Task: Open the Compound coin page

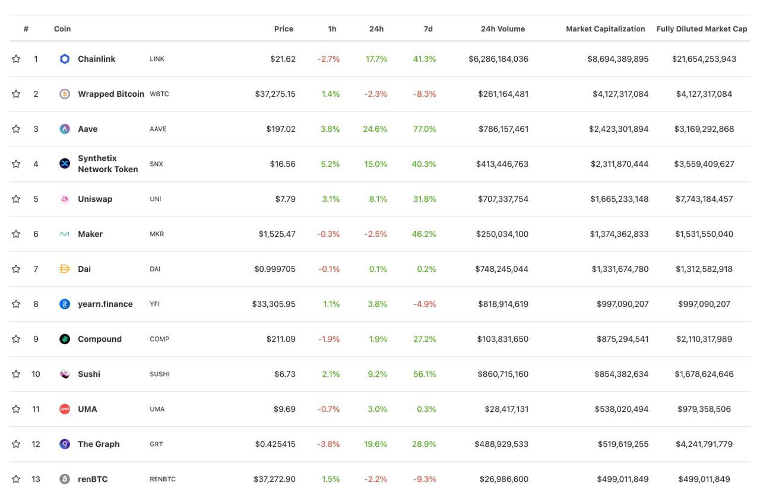Action: point(100,339)
